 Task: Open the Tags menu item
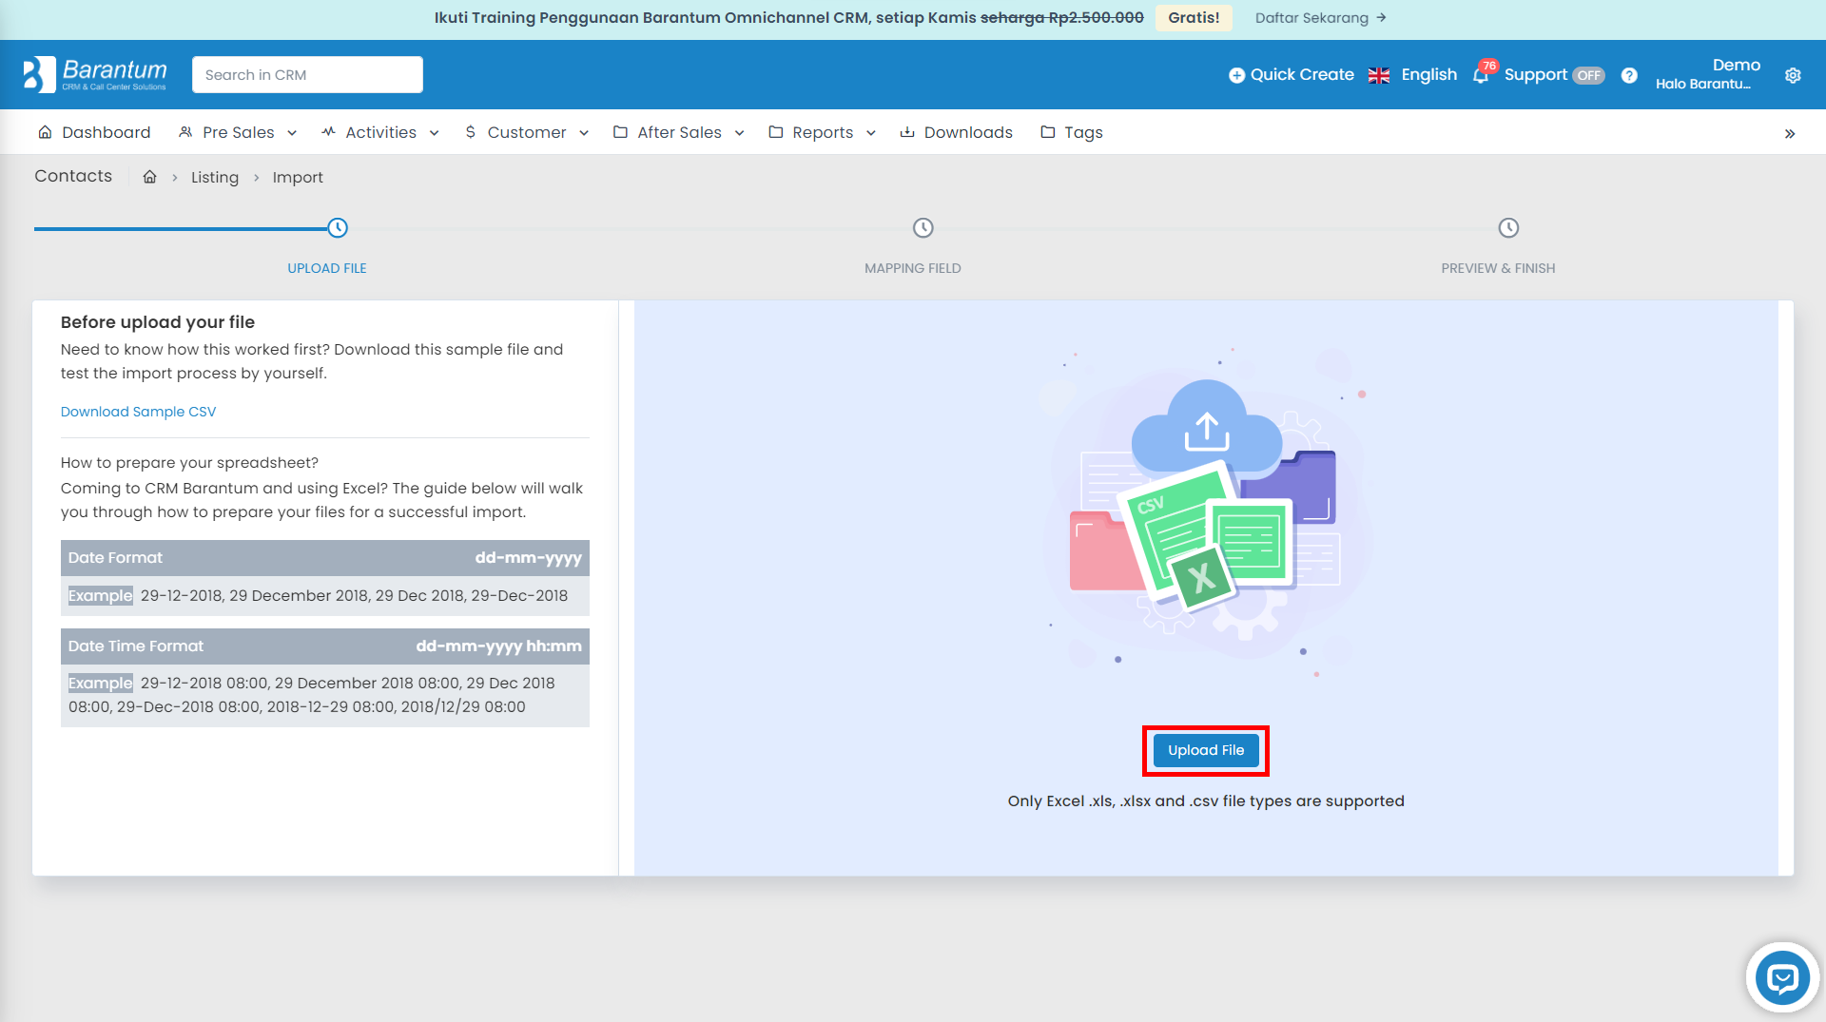(1072, 132)
